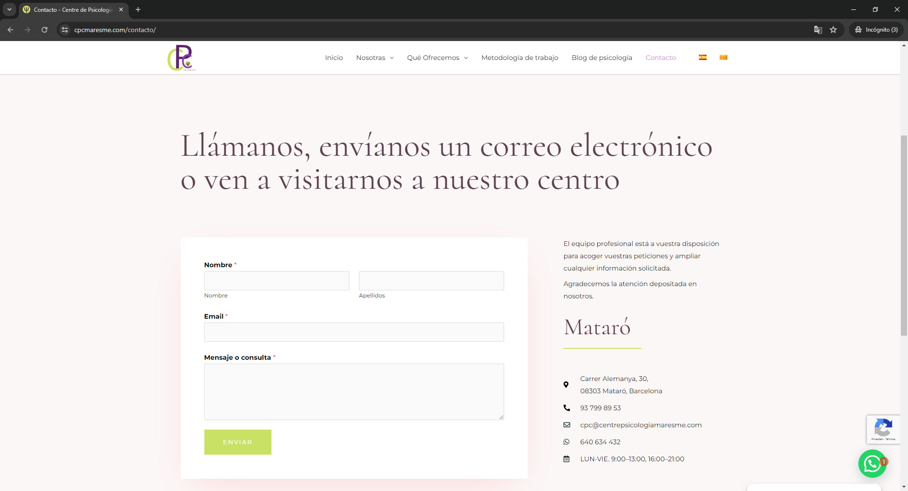Reload the page
Viewport: 908px width, 491px height.
click(x=44, y=30)
